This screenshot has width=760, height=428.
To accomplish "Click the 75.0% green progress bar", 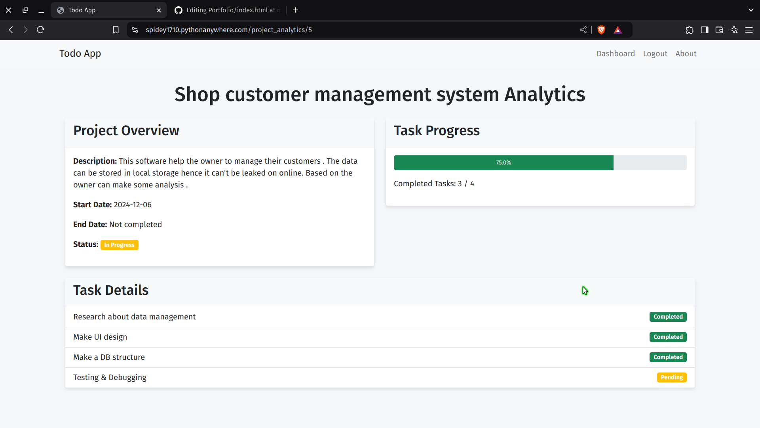I will pos(503,162).
